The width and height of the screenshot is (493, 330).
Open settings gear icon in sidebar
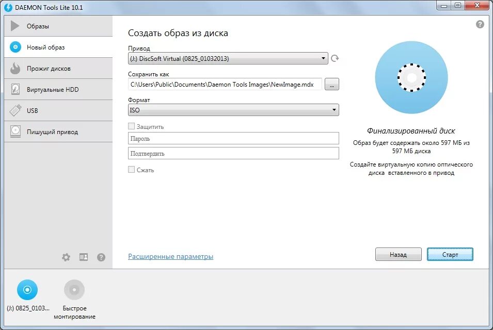66,257
